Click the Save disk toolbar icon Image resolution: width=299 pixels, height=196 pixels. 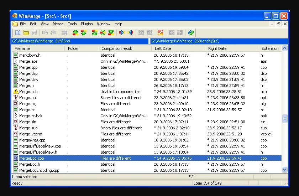tap(34, 33)
